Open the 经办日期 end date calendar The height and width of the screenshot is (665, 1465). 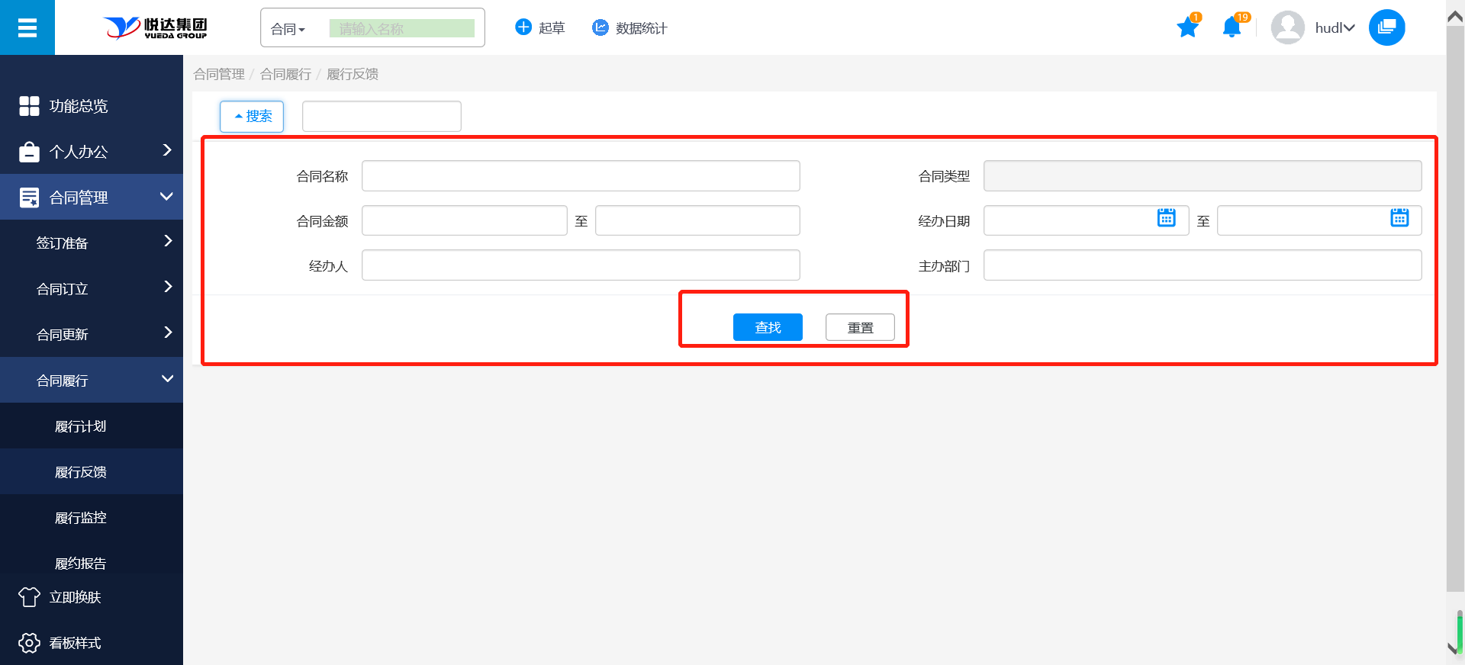(1399, 218)
